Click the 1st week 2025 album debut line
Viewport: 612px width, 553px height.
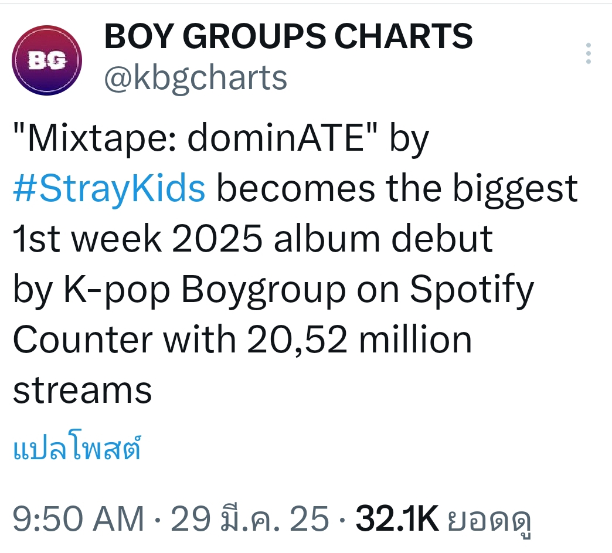click(253, 239)
